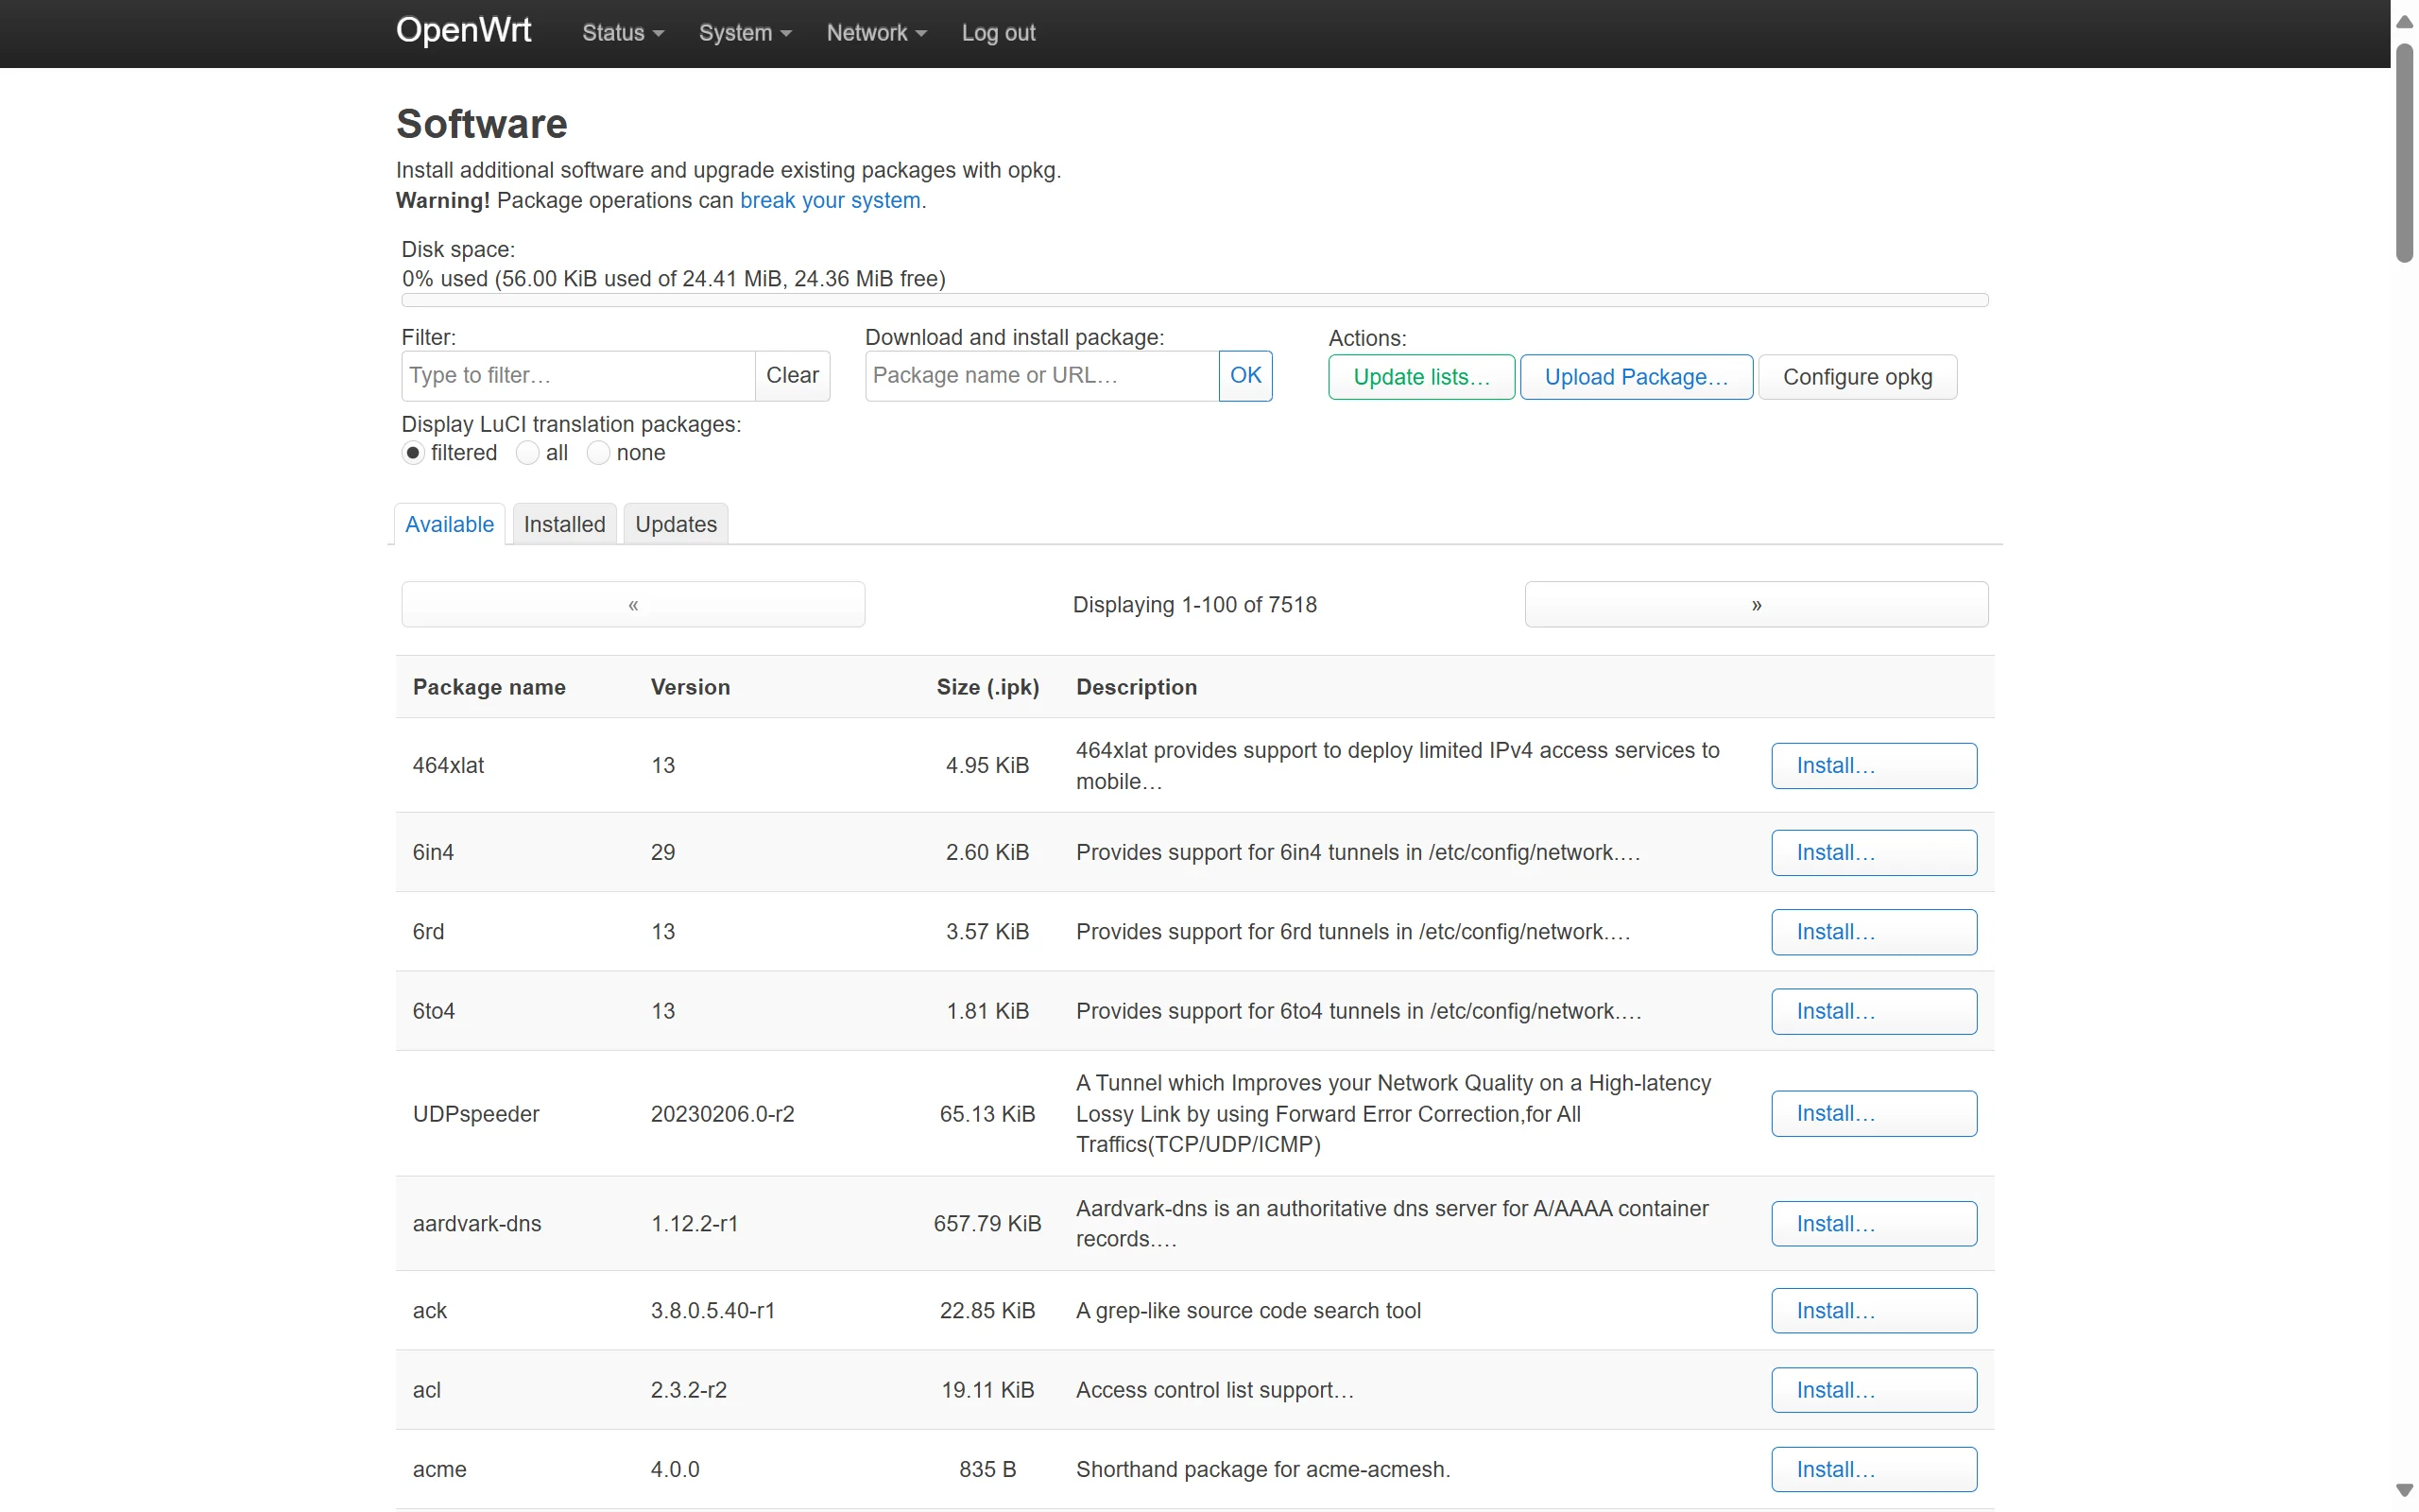Install the UDPspeeder package
The width and height of the screenshot is (2419, 1512).
(x=1874, y=1113)
